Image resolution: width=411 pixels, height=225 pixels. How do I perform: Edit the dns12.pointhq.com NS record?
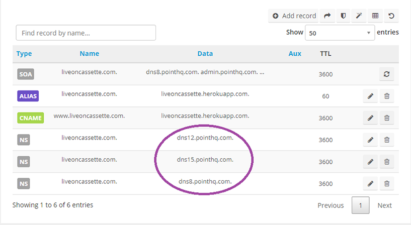(x=370, y=140)
